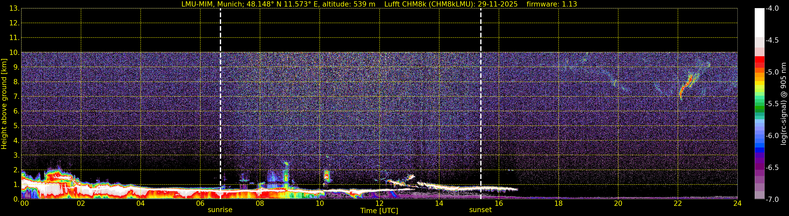
Task: Click the height-axis tick label '3.'
Action: point(16,155)
